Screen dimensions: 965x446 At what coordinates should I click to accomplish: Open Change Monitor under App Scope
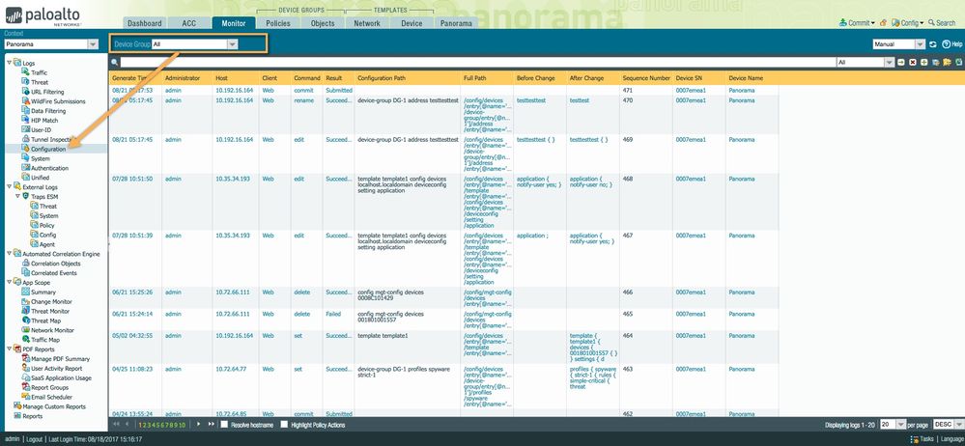(x=51, y=301)
